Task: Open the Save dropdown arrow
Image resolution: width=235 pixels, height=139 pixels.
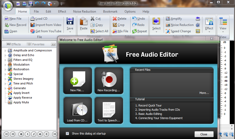Action: pyautogui.click(x=70, y=32)
